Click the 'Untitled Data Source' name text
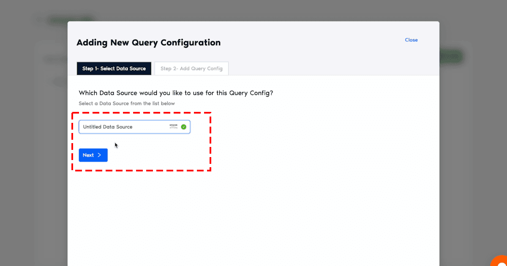Viewport: 507px width, 266px height. (108, 127)
